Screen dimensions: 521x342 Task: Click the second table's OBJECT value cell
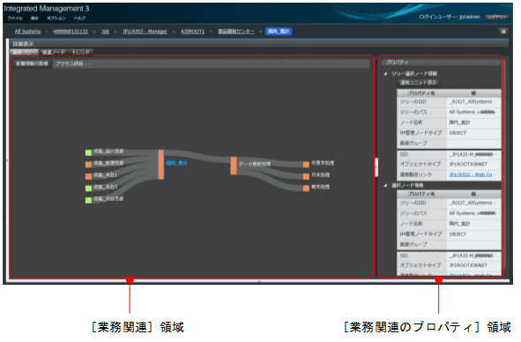pos(473,234)
